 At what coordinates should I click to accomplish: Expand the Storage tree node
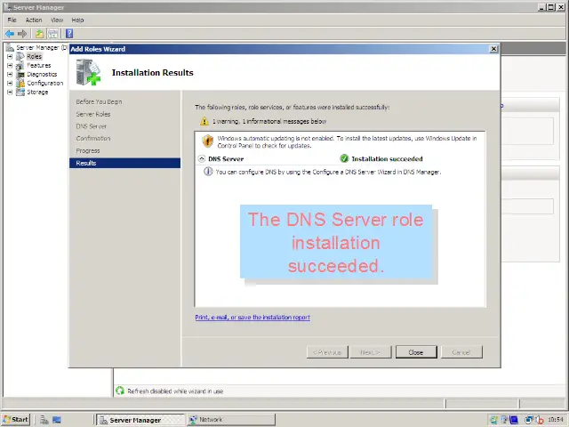click(x=10, y=93)
